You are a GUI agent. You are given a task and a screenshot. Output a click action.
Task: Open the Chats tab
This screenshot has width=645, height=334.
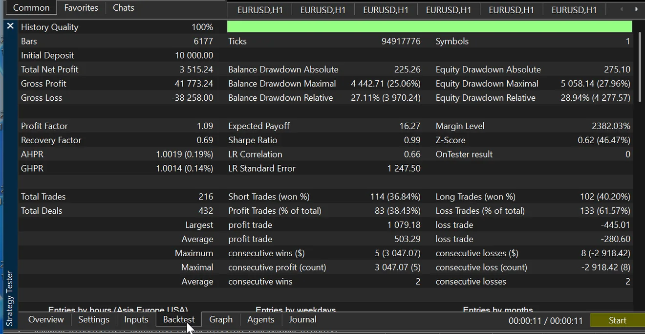[x=124, y=7]
